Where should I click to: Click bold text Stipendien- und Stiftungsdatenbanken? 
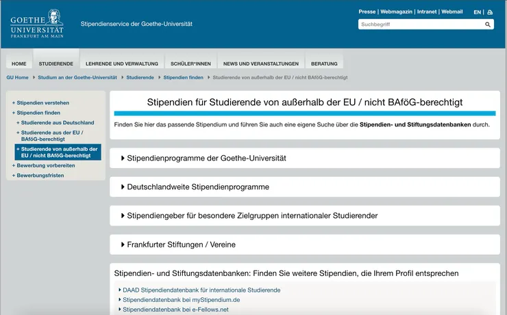[415, 124]
